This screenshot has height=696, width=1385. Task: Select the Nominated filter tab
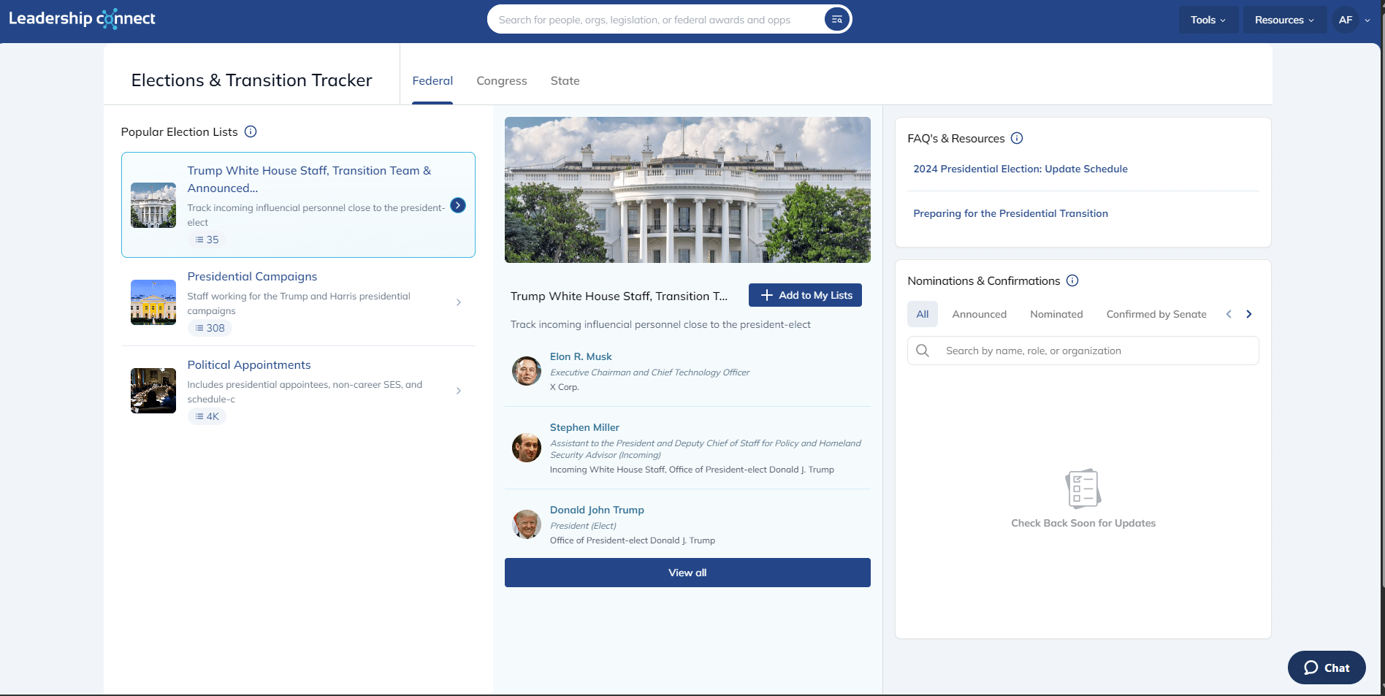[x=1057, y=314]
